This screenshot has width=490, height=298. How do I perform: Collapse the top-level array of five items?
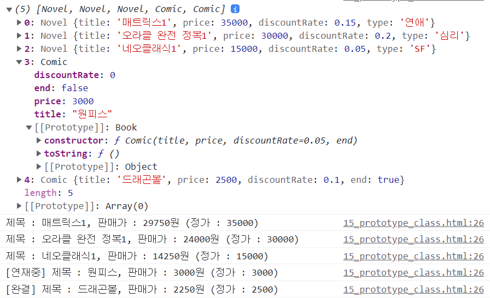[9, 10]
